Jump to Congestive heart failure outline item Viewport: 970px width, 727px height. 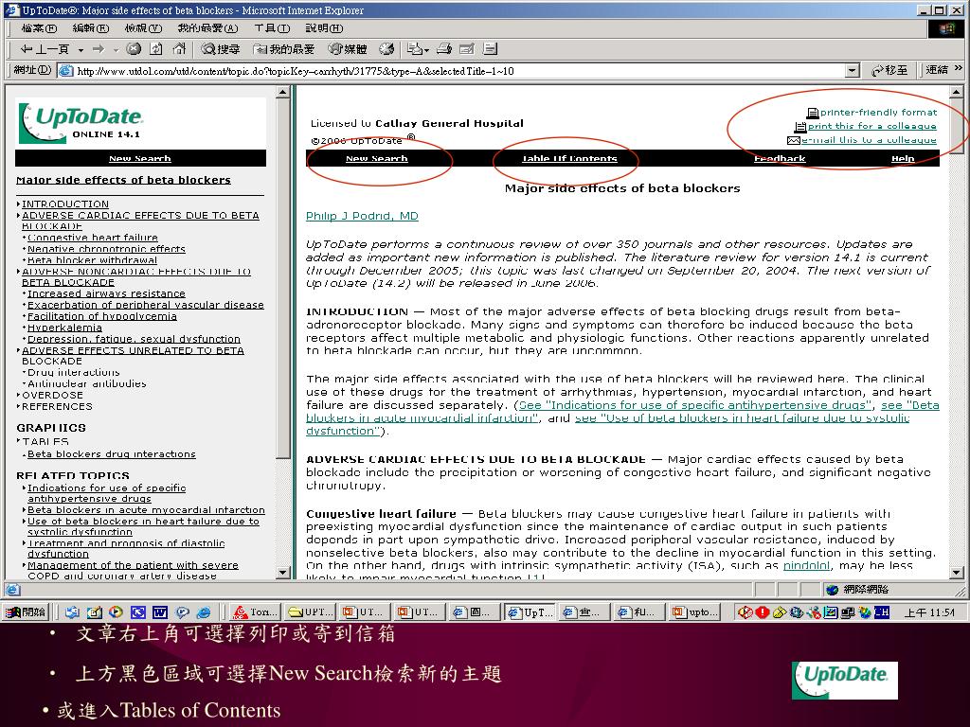[x=92, y=238]
